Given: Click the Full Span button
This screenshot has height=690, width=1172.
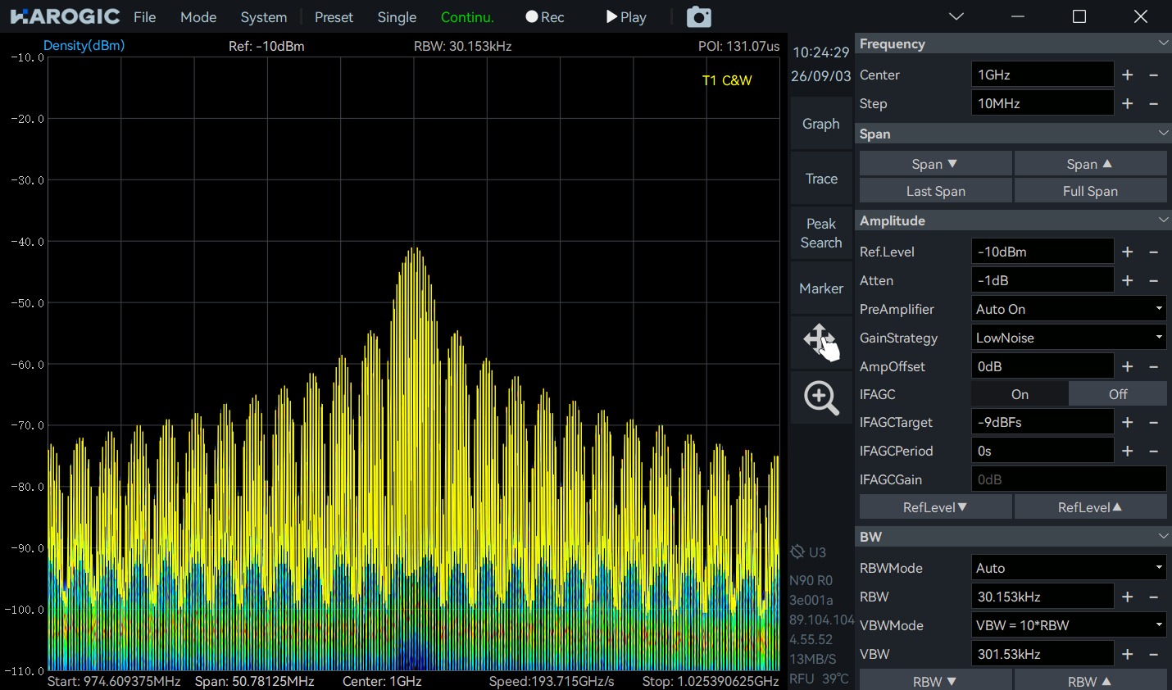Looking at the screenshot, I should [x=1090, y=191].
